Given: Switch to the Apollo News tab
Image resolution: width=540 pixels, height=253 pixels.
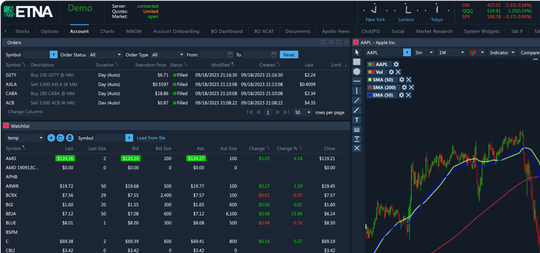Looking at the screenshot, I should (x=336, y=31).
